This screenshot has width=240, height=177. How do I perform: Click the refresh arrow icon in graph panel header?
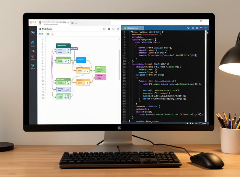pos(104,29)
